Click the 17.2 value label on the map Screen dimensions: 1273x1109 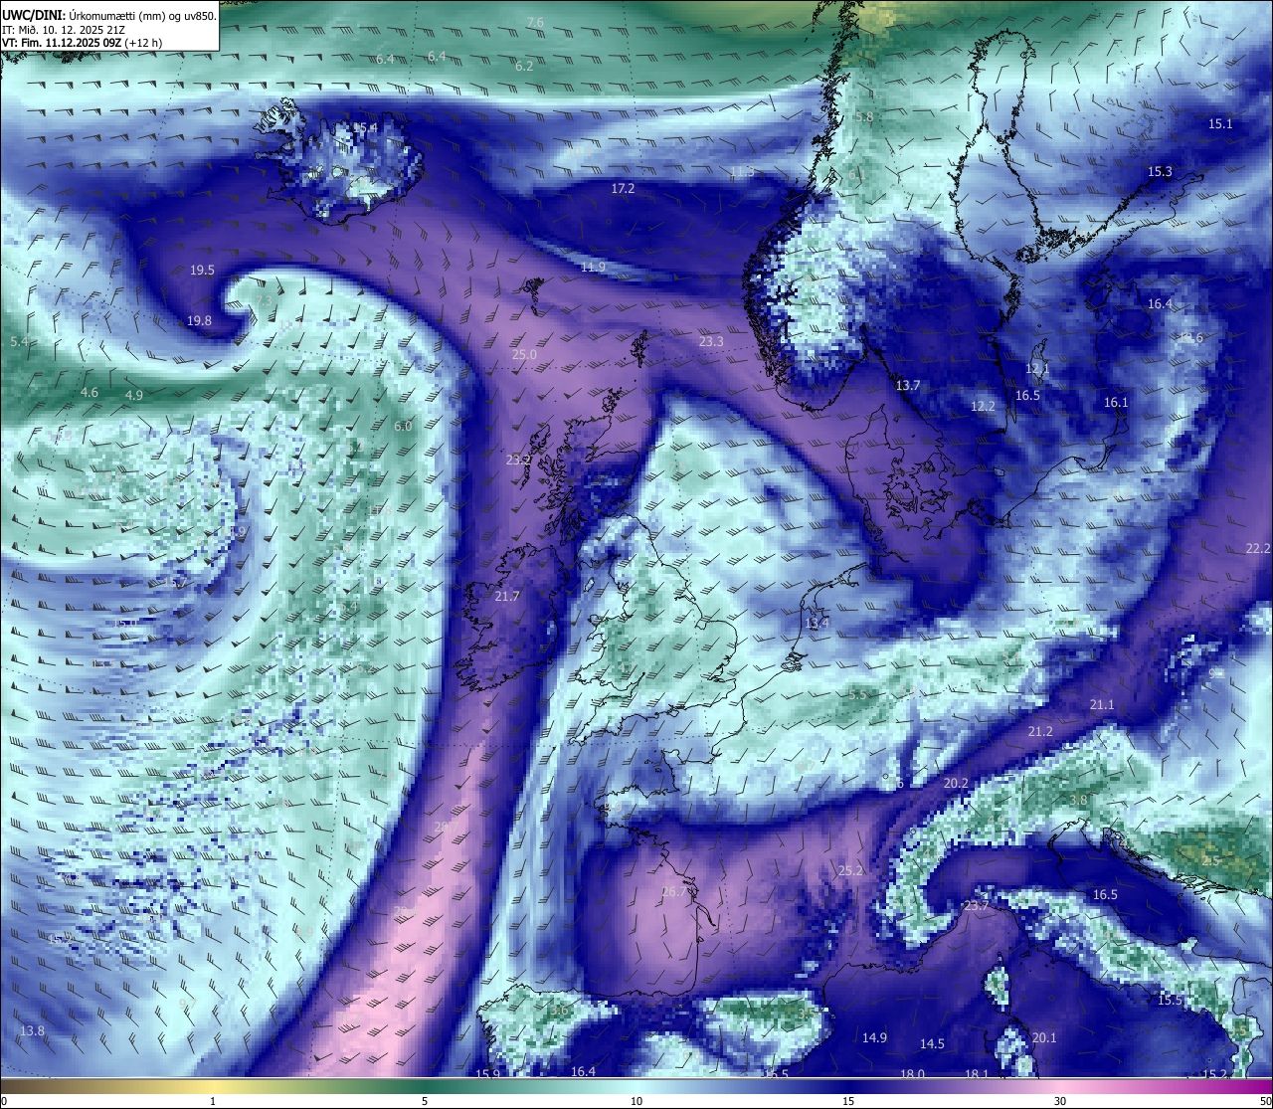(623, 188)
